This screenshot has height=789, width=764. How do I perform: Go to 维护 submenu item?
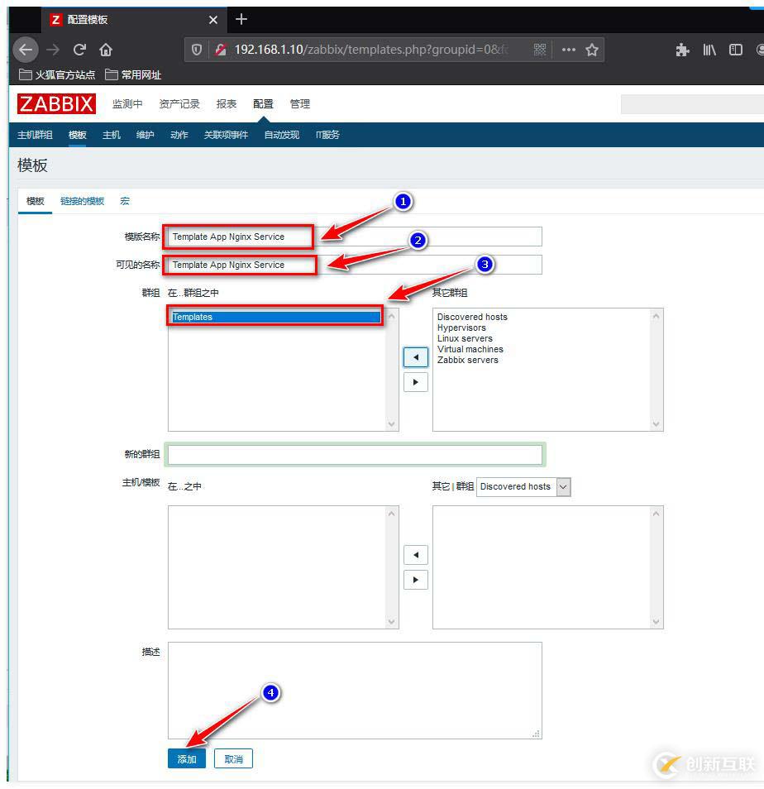(145, 135)
